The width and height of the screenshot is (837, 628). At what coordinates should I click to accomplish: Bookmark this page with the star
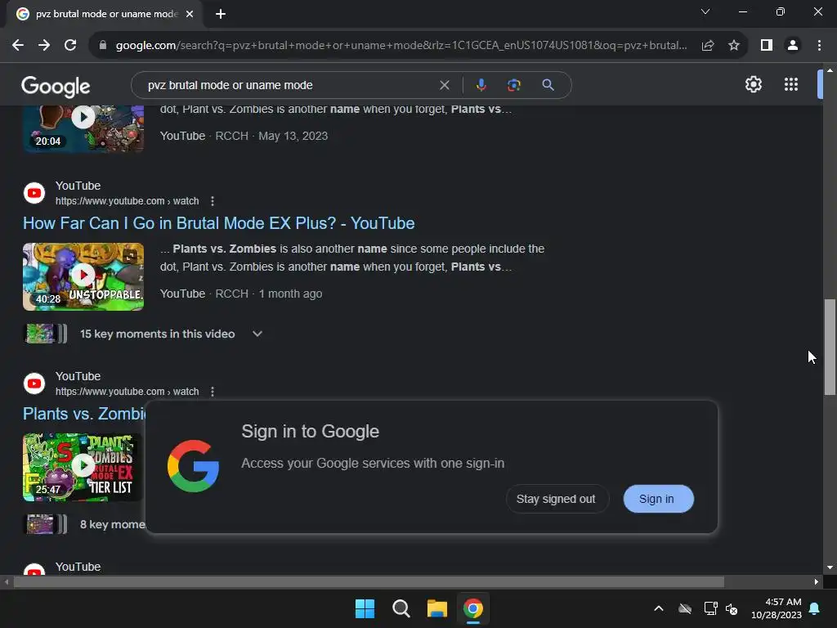(x=734, y=46)
